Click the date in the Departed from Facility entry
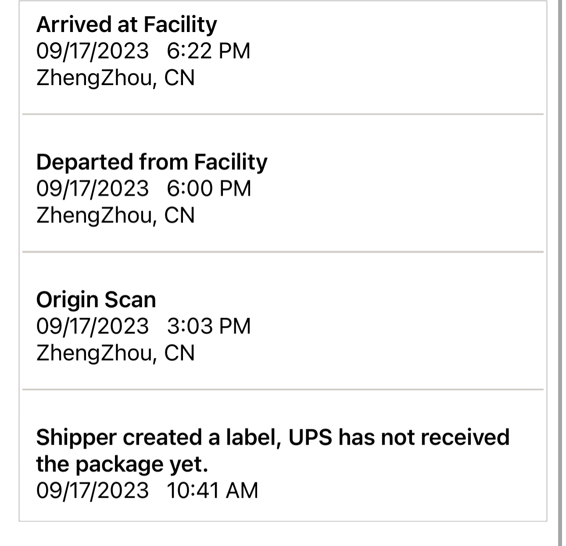The height and width of the screenshot is (546, 566). click(x=93, y=189)
